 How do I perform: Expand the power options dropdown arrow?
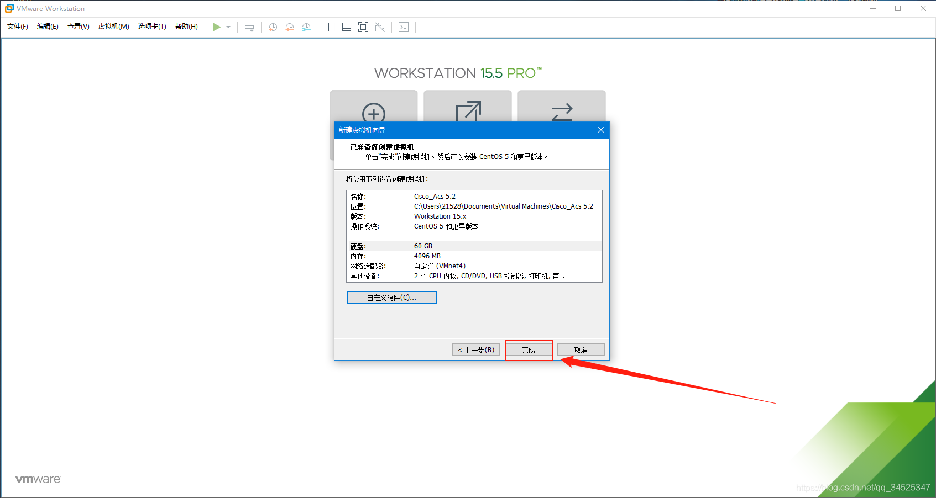coord(228,27)
